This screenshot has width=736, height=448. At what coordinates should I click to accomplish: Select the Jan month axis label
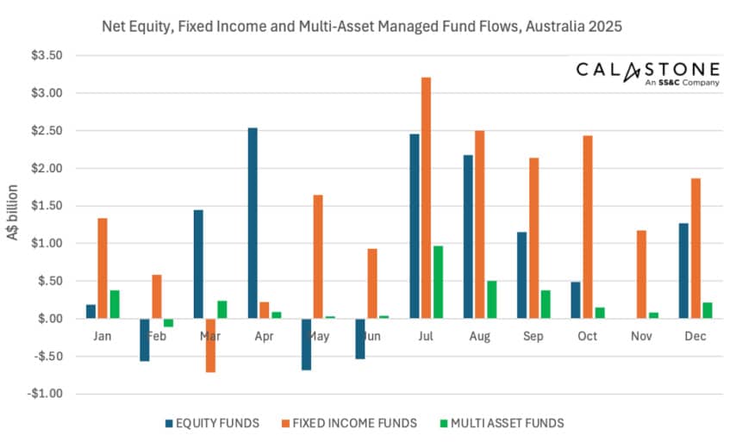point(103,336)
